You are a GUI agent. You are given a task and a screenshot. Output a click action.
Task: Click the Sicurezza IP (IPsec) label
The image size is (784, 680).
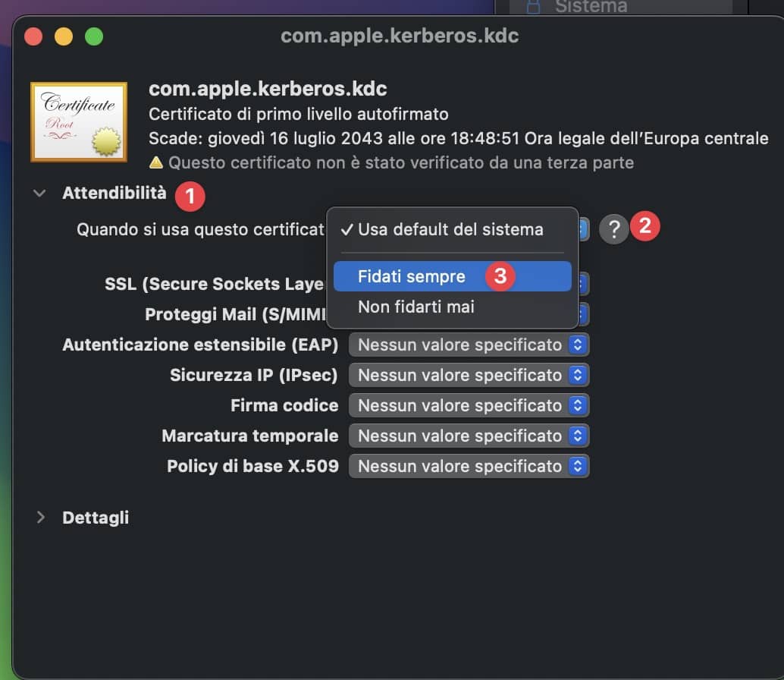pos(254,375)
